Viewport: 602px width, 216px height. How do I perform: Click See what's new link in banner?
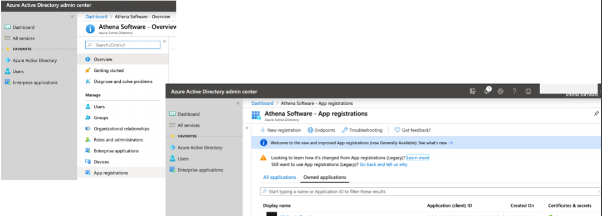pos(435,143)
